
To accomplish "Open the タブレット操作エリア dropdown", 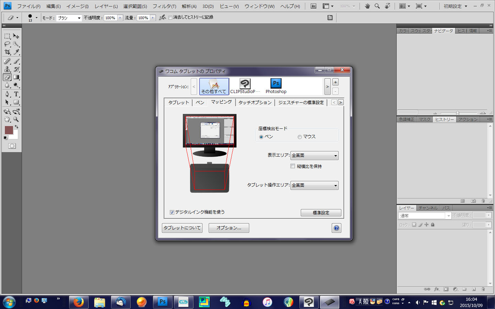I will click(x=314, y=185).
